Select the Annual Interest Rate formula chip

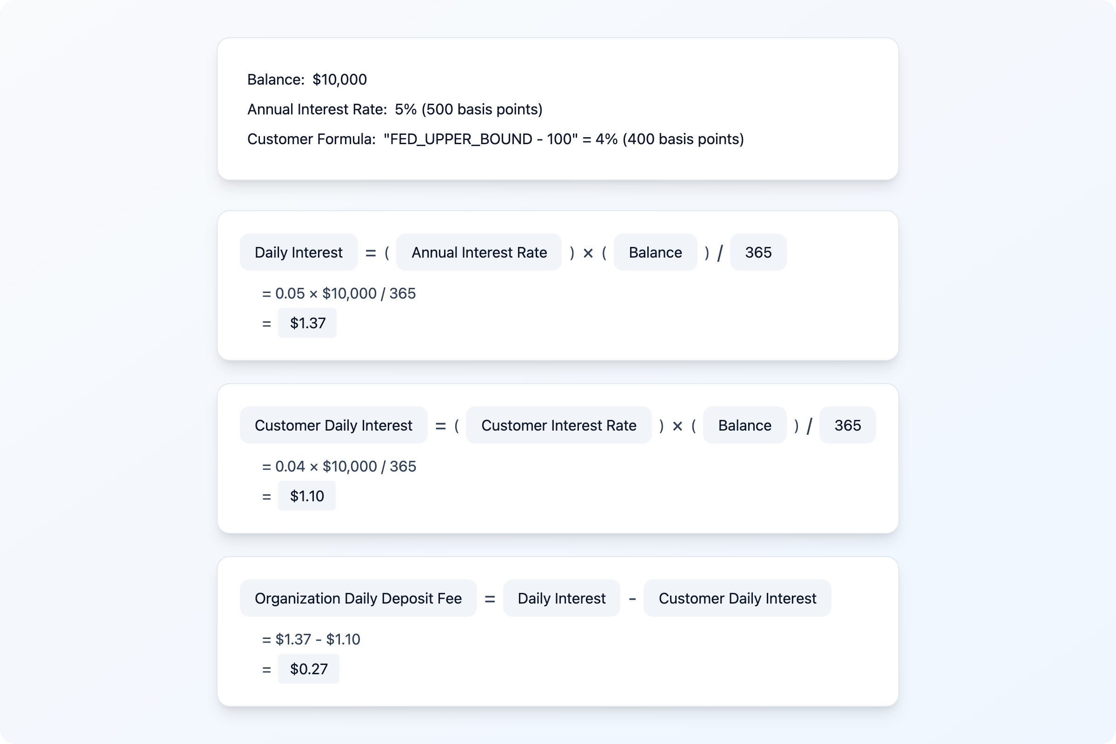click(479, 252)
